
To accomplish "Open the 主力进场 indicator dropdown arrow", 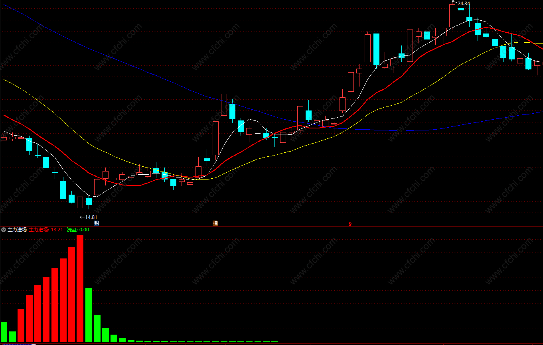I will point(4,230).
